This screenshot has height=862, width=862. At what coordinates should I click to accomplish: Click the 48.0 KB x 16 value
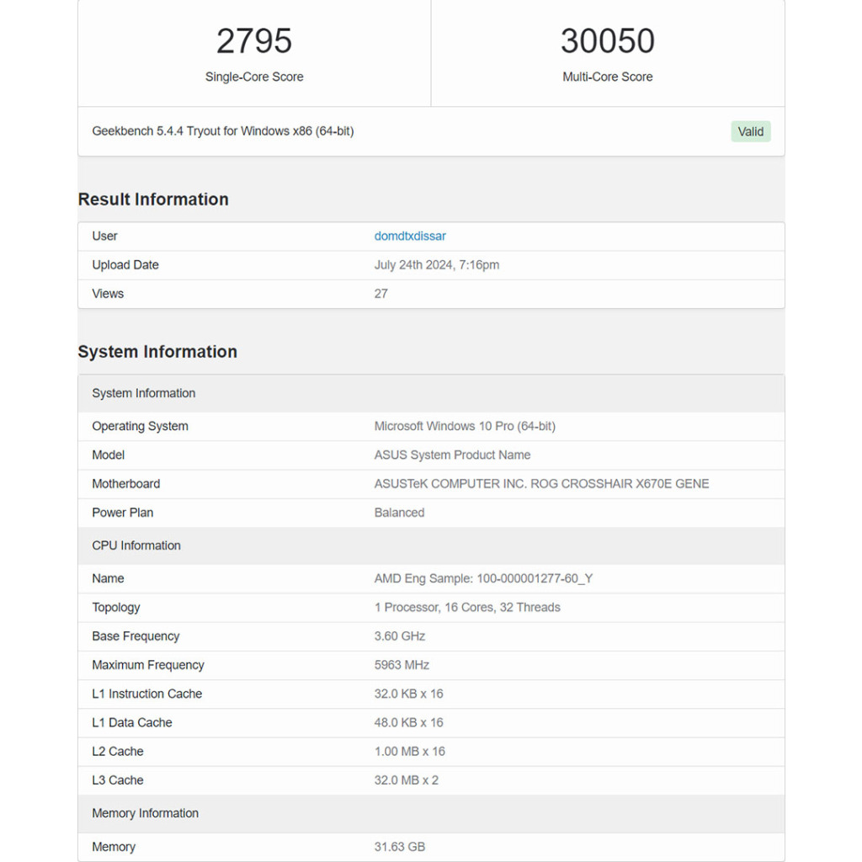(408, 722)
